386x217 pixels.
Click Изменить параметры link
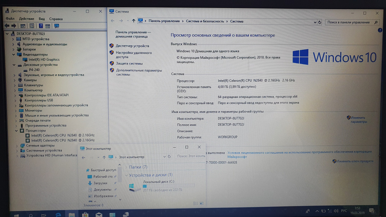pyautogui.click(x=359, y=120)
